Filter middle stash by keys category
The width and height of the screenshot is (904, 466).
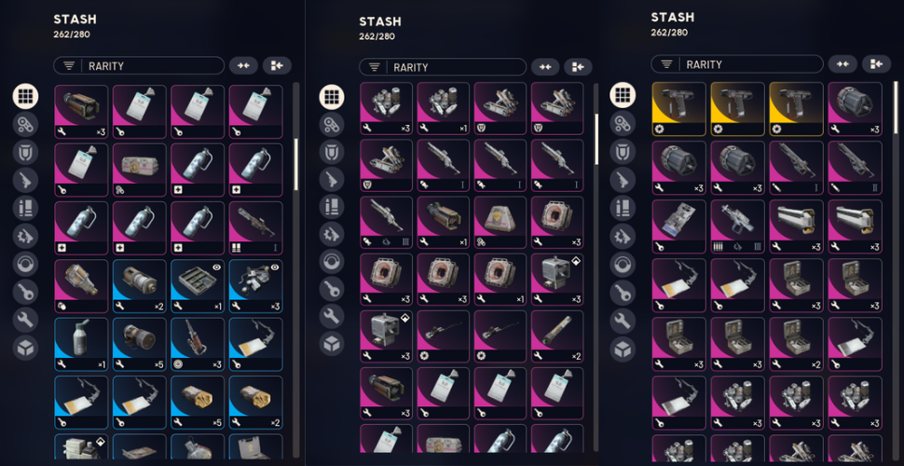coord(332,288)
